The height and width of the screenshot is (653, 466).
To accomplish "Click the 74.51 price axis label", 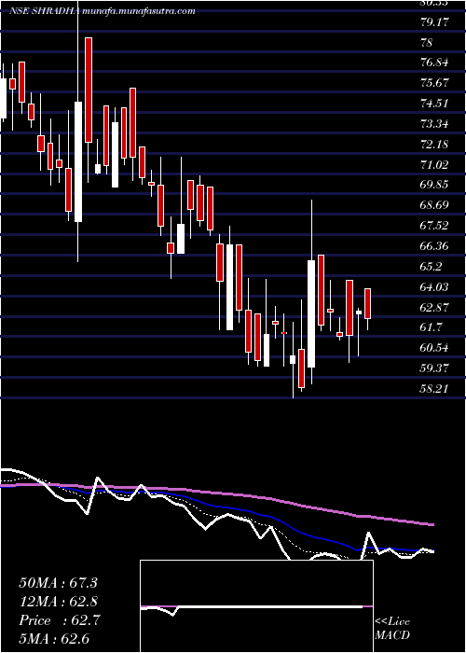I will coord(434,104).
